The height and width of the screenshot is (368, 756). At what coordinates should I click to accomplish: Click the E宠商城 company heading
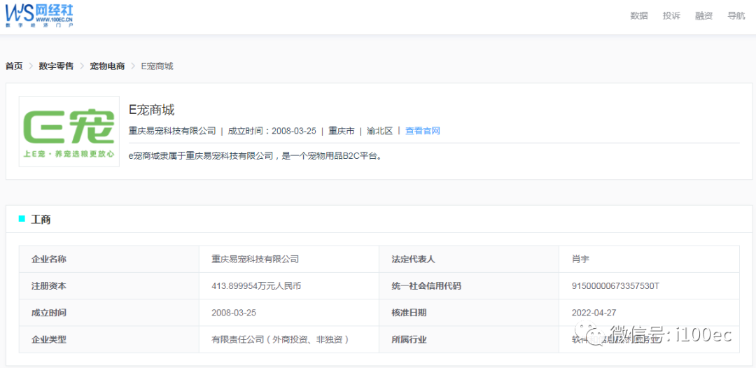pyautogui.click(x=151, y=110)
